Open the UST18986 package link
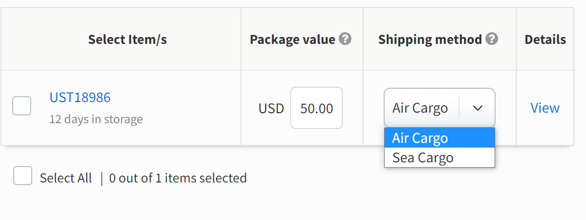586x220 pixels. click(x=80, y=97)
